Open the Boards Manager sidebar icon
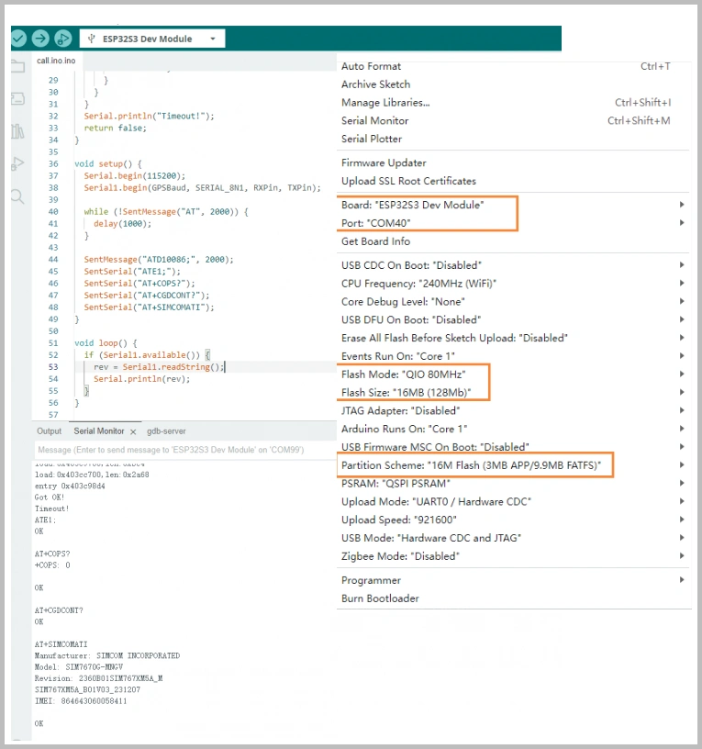702x749 pixels. [x=17, y=98]
